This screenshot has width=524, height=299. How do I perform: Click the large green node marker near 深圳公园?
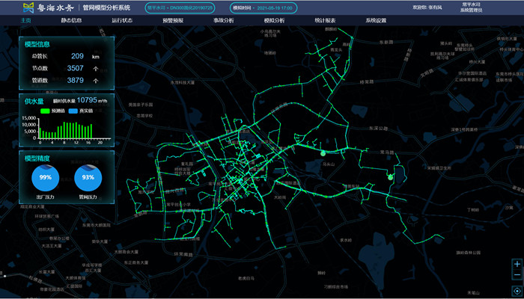click(x=323, y=153)
